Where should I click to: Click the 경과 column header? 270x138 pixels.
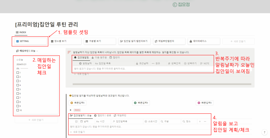click(156, 63)
